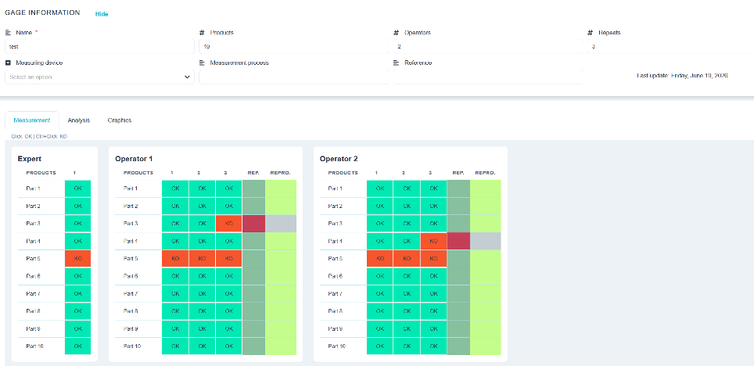Select the Measurement tab
754x366 pixels.
[x=32, y=120]
